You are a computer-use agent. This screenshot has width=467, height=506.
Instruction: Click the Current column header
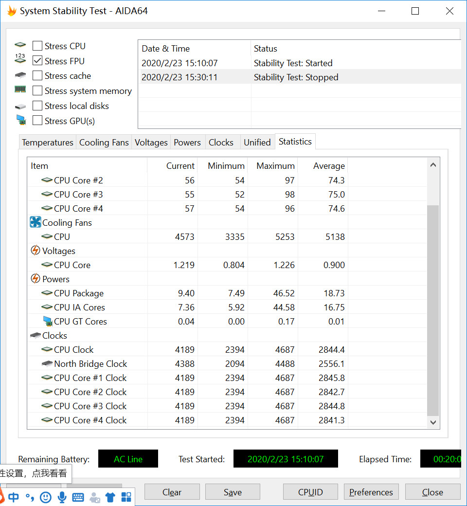(172, 165)
